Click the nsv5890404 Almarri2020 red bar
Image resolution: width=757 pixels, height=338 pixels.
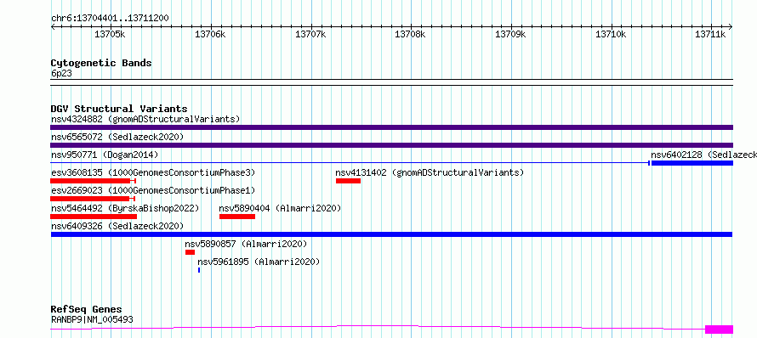(x=237, y=217)
